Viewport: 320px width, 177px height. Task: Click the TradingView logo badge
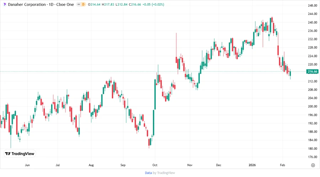tap(20, 154)
